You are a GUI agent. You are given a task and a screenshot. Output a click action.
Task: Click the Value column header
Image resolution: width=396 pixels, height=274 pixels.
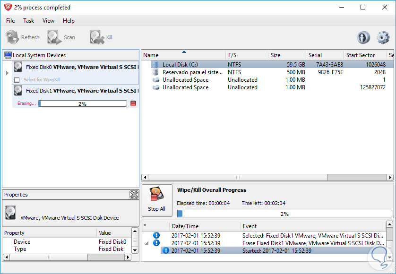[x=114, y=232]
